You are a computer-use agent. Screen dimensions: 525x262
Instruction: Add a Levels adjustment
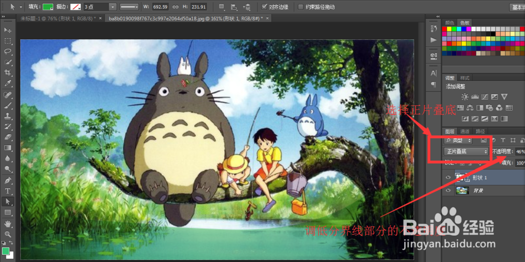[475, 97]
